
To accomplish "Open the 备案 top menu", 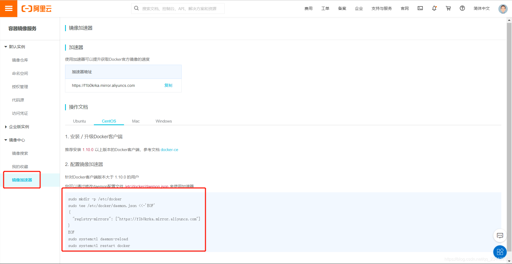I will click(342, 9).
